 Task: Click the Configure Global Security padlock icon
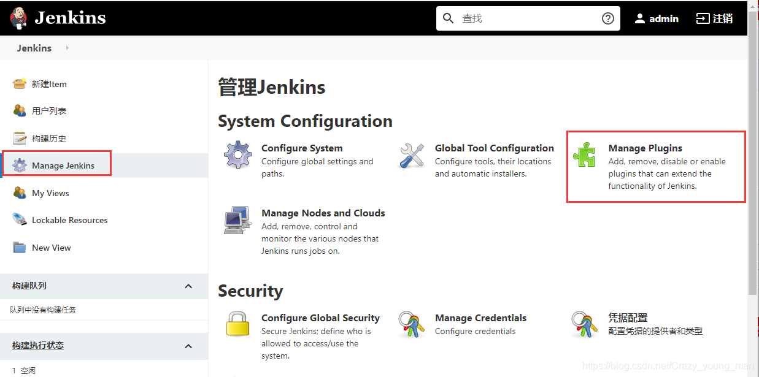click(238, 324)
